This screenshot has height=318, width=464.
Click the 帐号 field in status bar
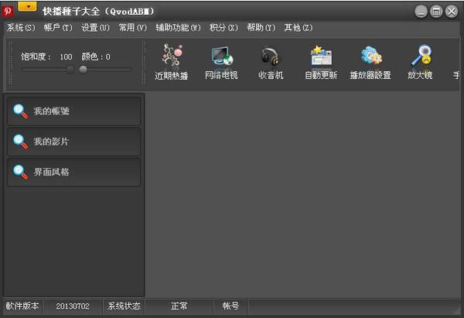(x=230, y=306)
